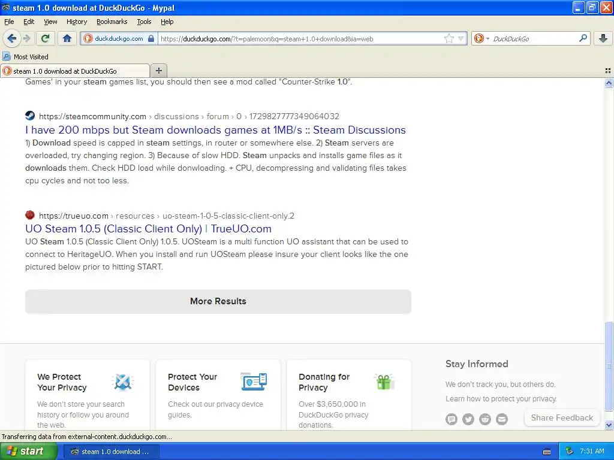Open the list all tabs button

pyautogui.click(x=608, y=71)
